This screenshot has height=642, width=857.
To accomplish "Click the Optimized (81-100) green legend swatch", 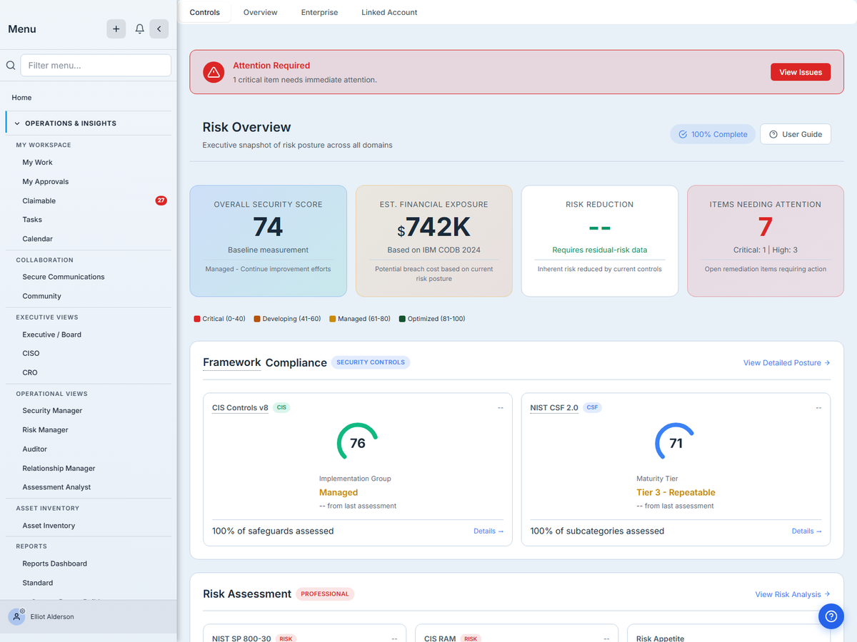I will pyautogui.click(x=402, y=319).
